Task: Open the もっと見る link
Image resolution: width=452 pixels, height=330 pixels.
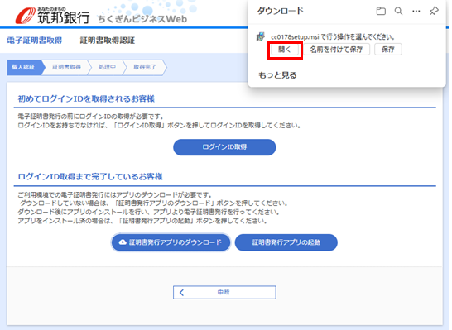Action: (277, 75)
